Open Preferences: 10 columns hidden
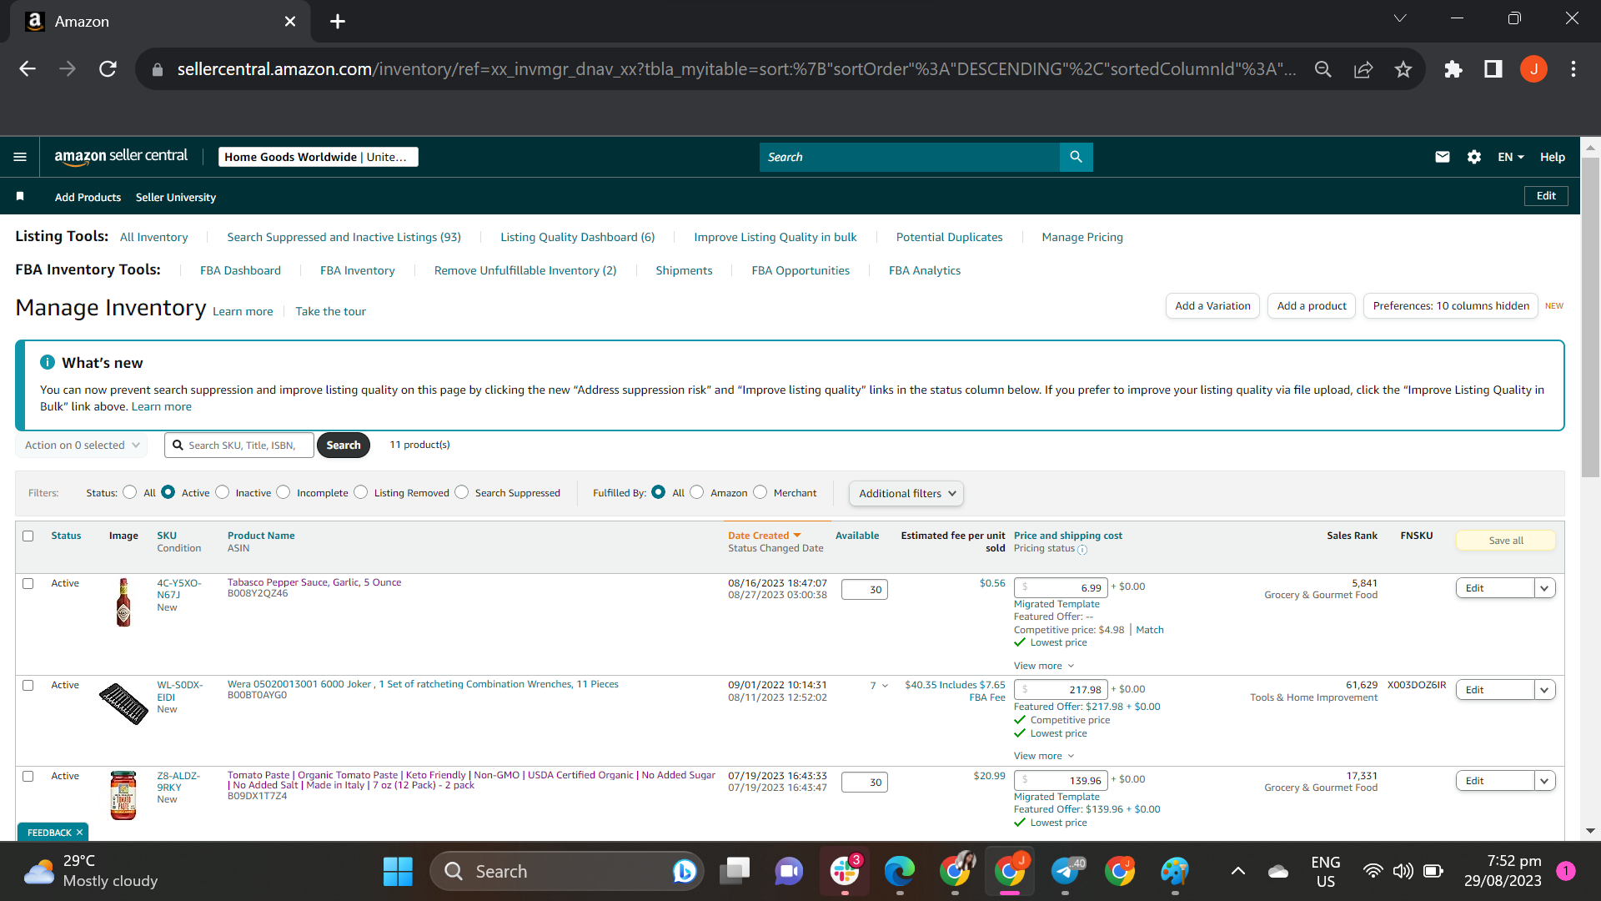This screenshot has width=1601, height=901. point(1451,306)
